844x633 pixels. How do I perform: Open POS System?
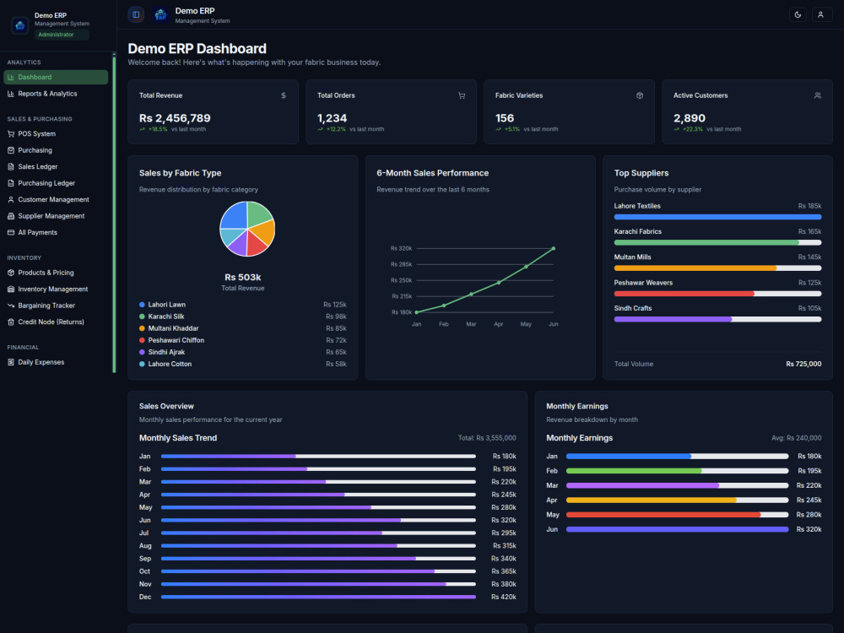[x=56, y=133]
